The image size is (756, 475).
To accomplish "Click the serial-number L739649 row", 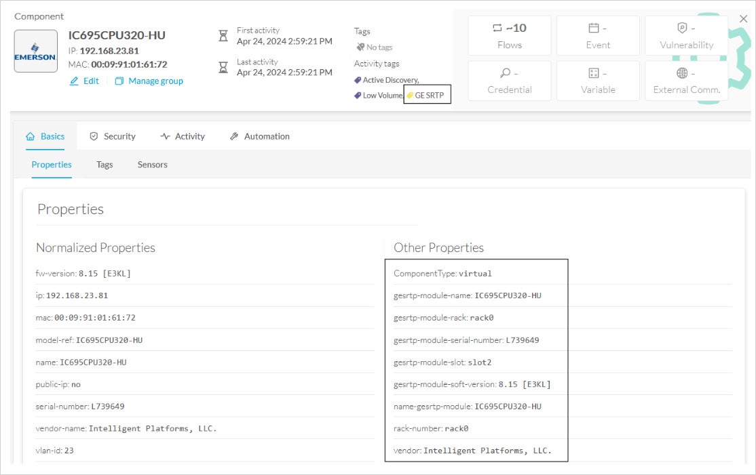I will pyautogui.click(x=205, y=406).
